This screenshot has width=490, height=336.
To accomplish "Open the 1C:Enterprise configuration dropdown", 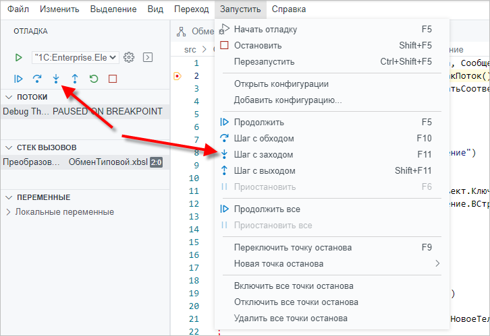I will click(75, 58).
